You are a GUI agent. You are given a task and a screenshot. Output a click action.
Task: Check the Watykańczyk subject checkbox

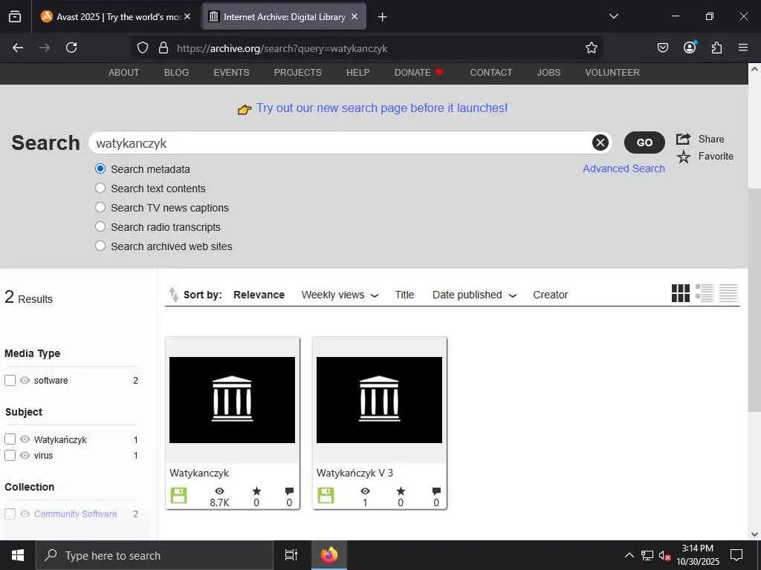10,439
